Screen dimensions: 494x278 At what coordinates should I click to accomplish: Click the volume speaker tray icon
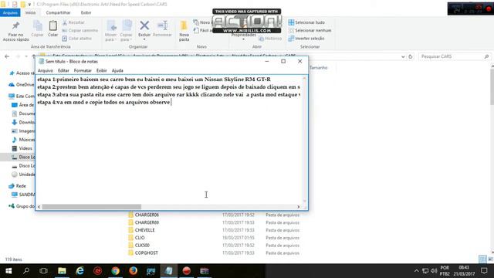[434, 271]
